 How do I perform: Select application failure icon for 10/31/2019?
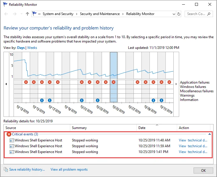point(161,82)
